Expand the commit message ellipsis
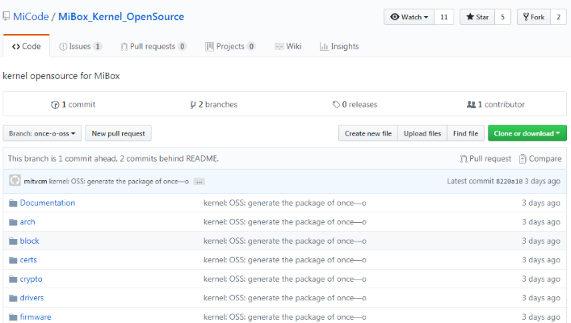Image resolution: width=571 pixels, height=323 pixels. [199, 182]
